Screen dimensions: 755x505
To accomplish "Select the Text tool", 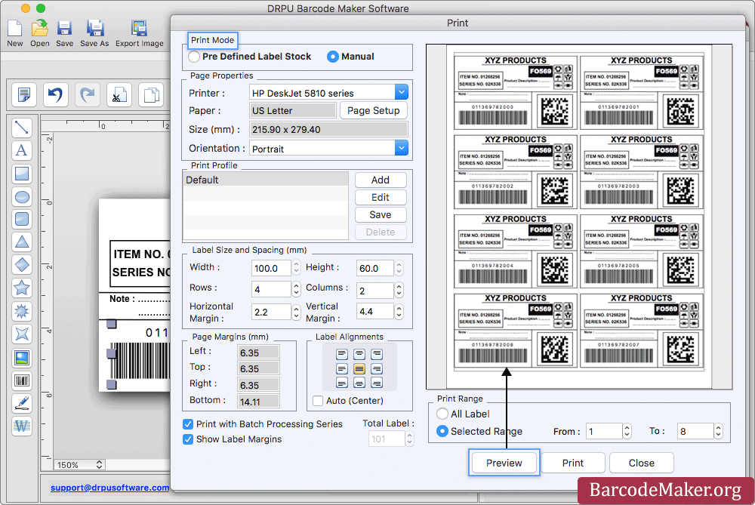I will 22,150.
